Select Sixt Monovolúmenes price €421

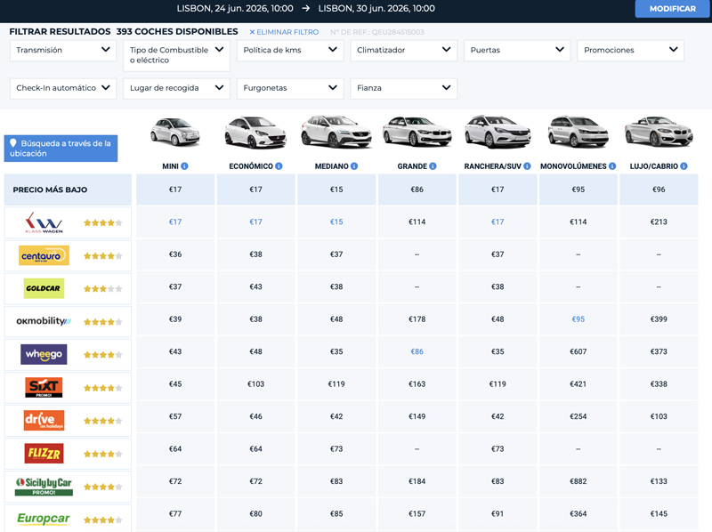click(x=578, y=384)
